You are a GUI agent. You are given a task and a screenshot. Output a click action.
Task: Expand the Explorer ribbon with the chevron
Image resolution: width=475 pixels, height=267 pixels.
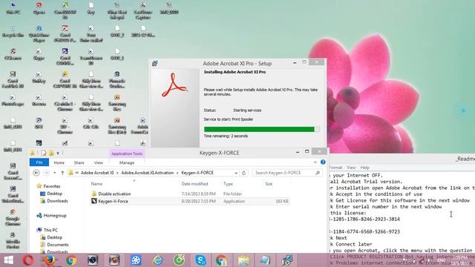click(x=315, y=162)
